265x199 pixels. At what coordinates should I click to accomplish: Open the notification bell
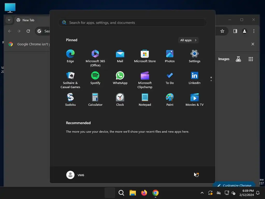[258, 193]
